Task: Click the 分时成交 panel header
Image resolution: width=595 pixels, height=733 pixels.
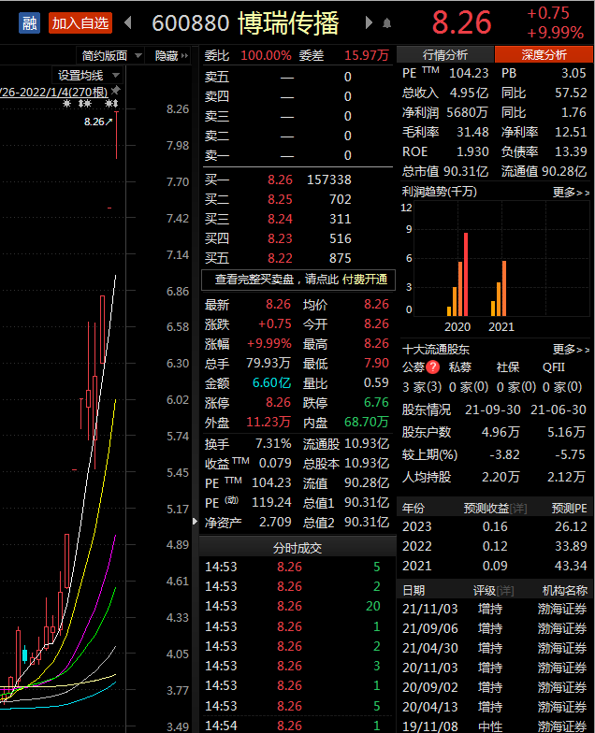Action: click(x=297, y=548)
